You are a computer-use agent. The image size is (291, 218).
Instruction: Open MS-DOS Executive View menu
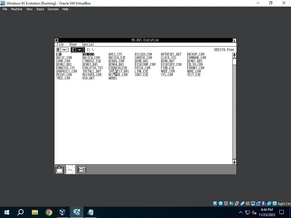click(73, 45)
